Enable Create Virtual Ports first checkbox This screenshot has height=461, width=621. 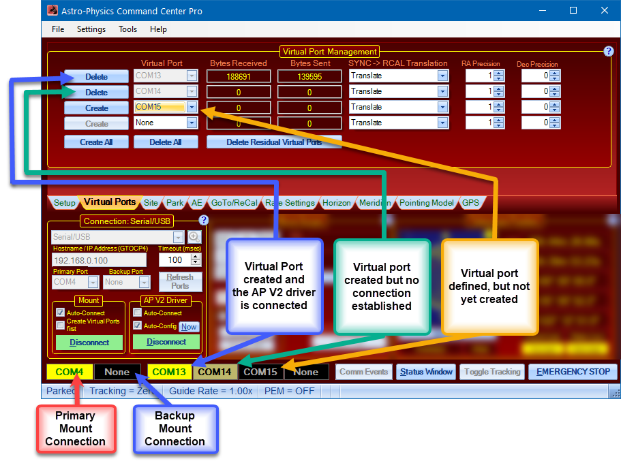60,325
